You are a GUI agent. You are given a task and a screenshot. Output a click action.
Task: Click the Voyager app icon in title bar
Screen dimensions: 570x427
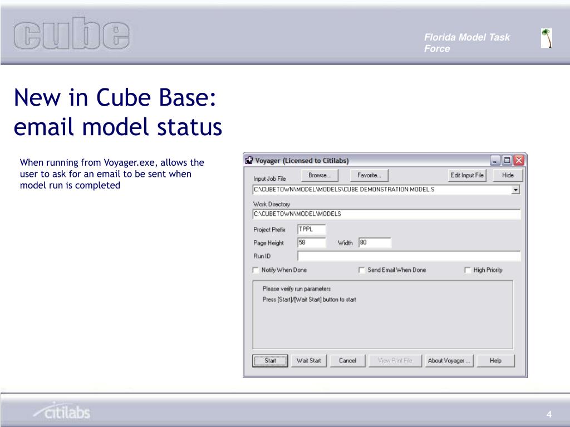(x=249, y=160)
